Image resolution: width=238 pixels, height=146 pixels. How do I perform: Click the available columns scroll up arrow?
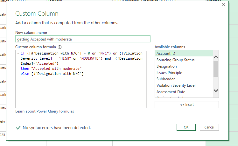click(x=216, y=57)
